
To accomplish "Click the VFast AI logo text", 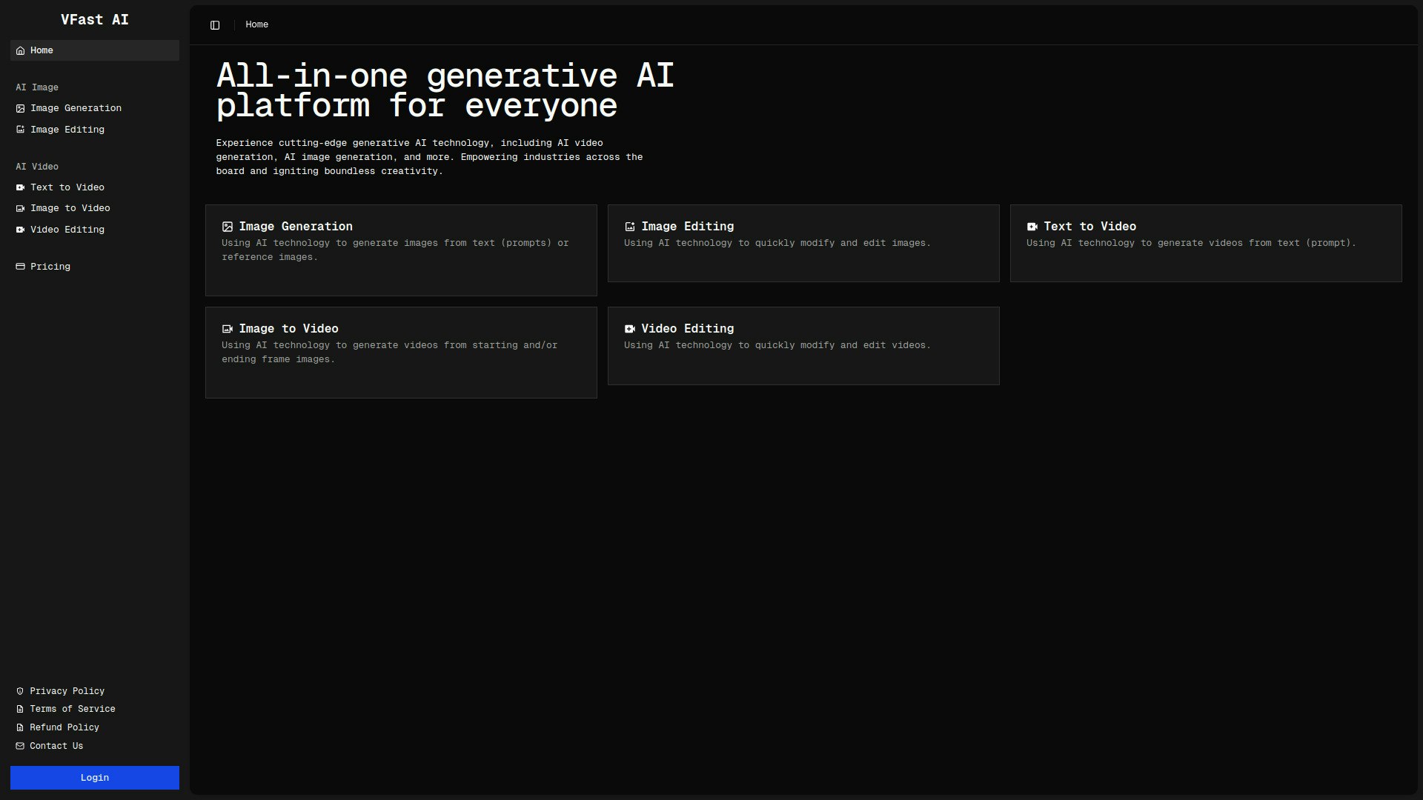I will tap(94, 20).
